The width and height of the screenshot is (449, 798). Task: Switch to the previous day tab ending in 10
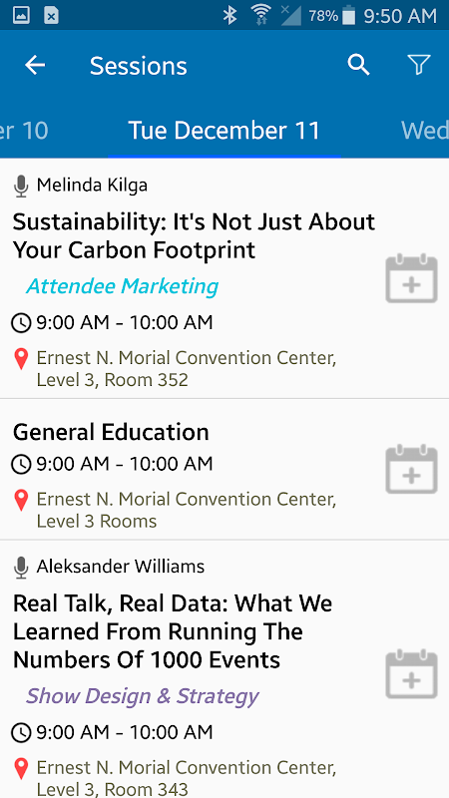(24, 131)
